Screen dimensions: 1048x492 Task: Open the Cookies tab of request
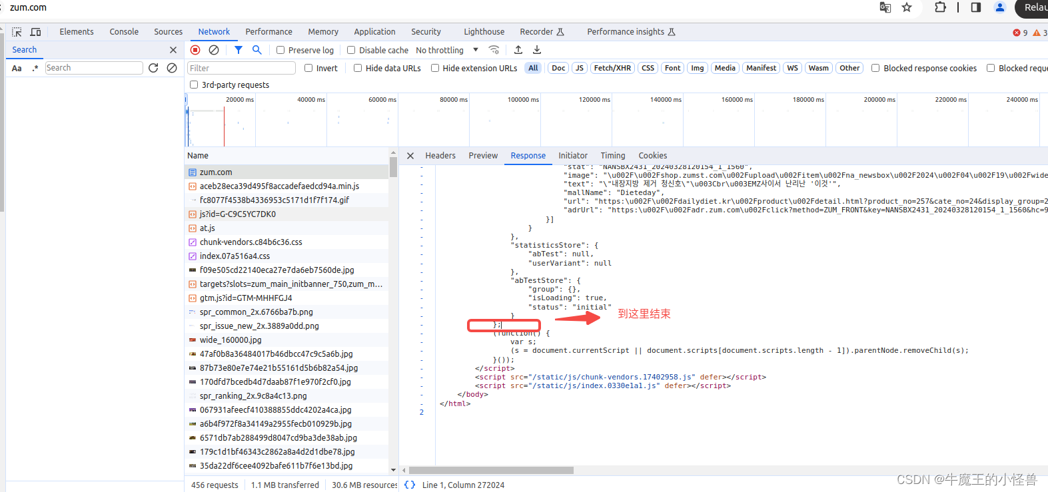click(x=653, y=156)
